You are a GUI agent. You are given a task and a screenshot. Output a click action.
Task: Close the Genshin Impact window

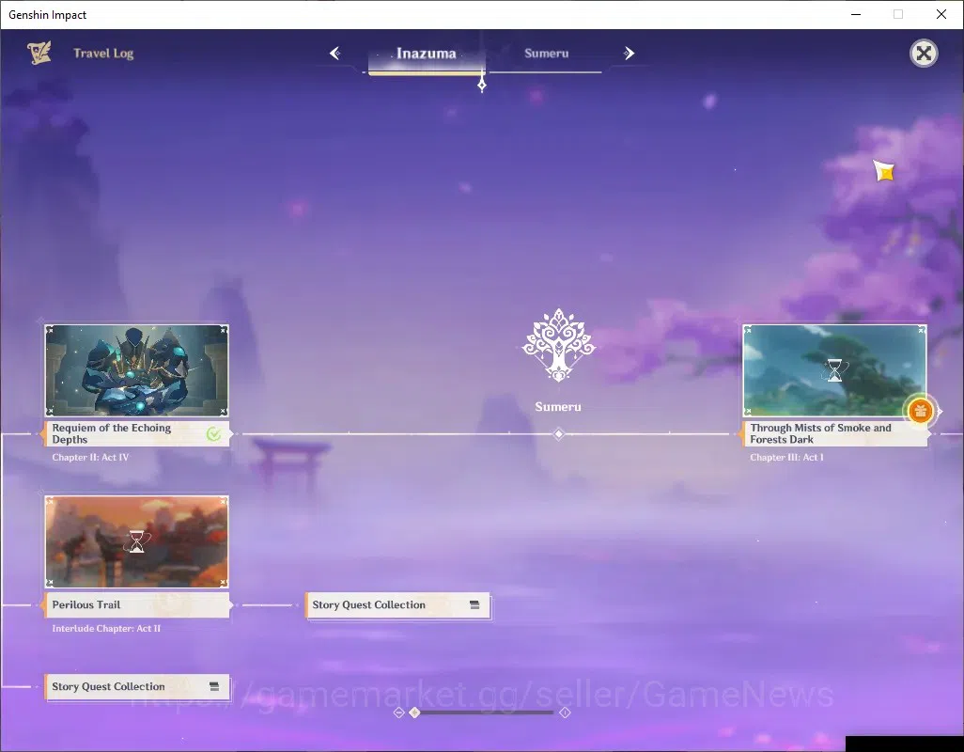pyautogui.click(x=941, y=14)
